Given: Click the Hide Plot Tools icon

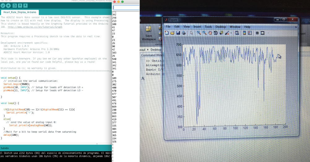Looking at the screenshot, I should [257, 33].
